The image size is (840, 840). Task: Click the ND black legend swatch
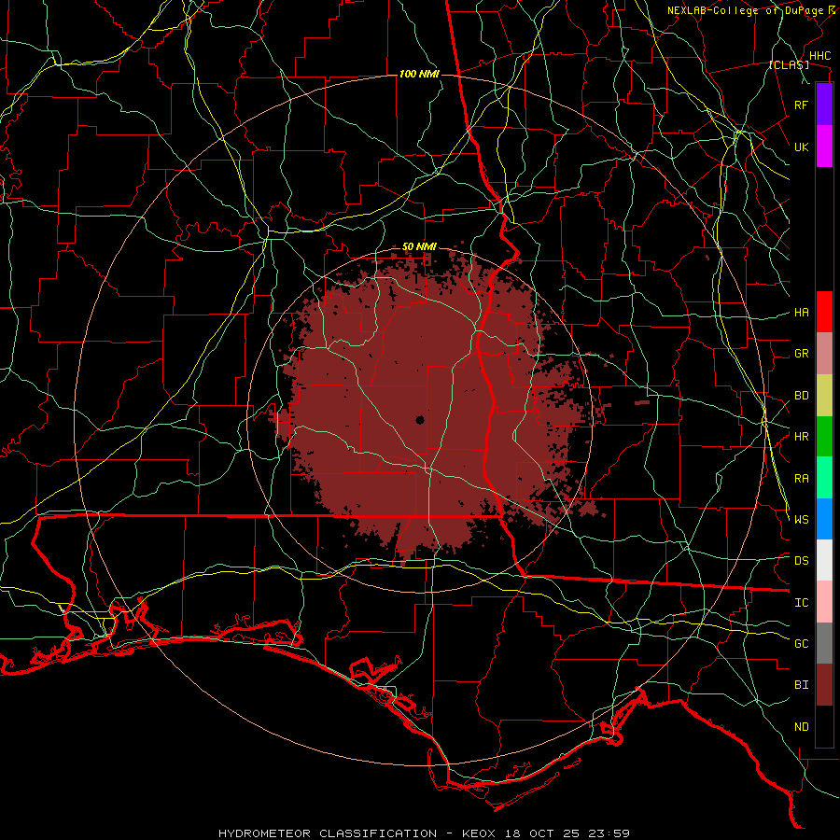(824, 726)
